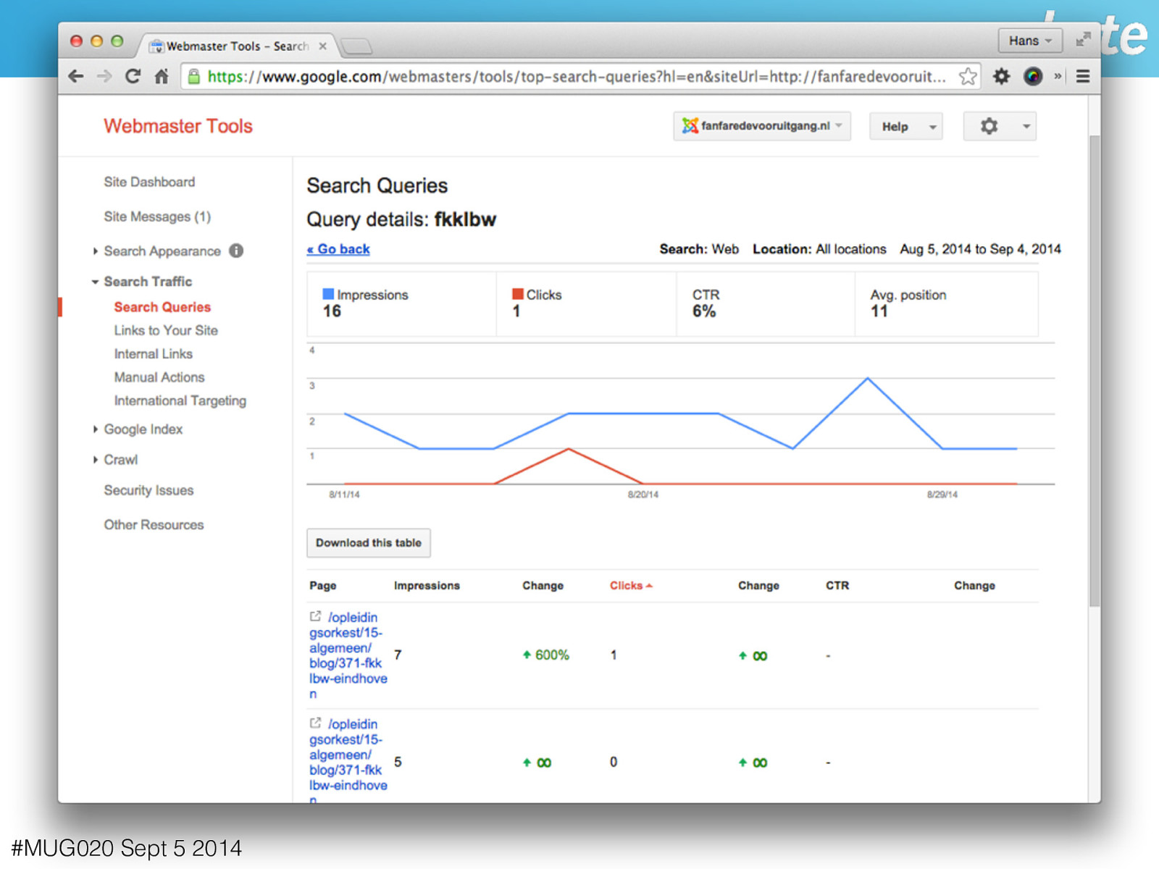Click the round colorful extension icon
Image resolution: width=1159 pixels, height=869 pixels.
1033,76
